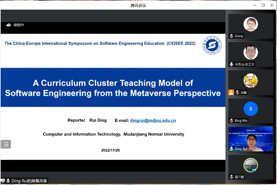Click the list menu icon at slide left edge
Image resolution: width=277 pixels, height=185 pixels.
(x=6, y=144)
